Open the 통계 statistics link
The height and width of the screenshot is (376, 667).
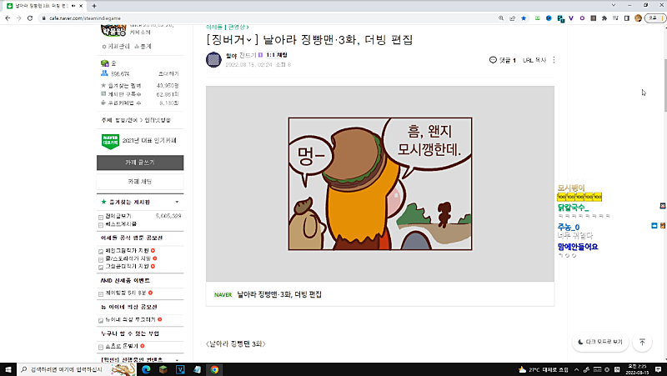[143, 46]
